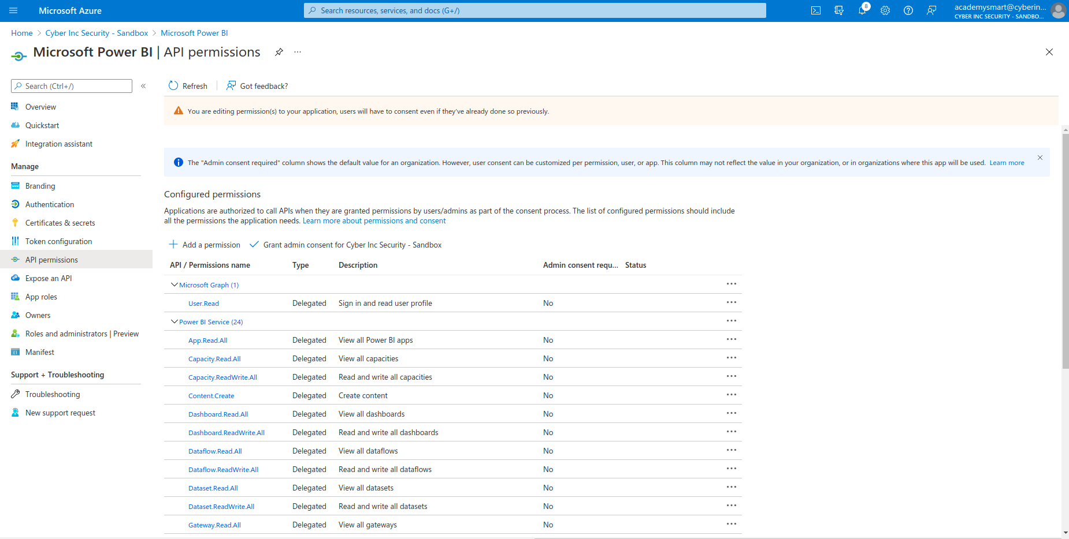The width and height of the screenshot is (1069, 539).
Task: Click Got feedback? in the toolbar
Action: coord(257,86)
